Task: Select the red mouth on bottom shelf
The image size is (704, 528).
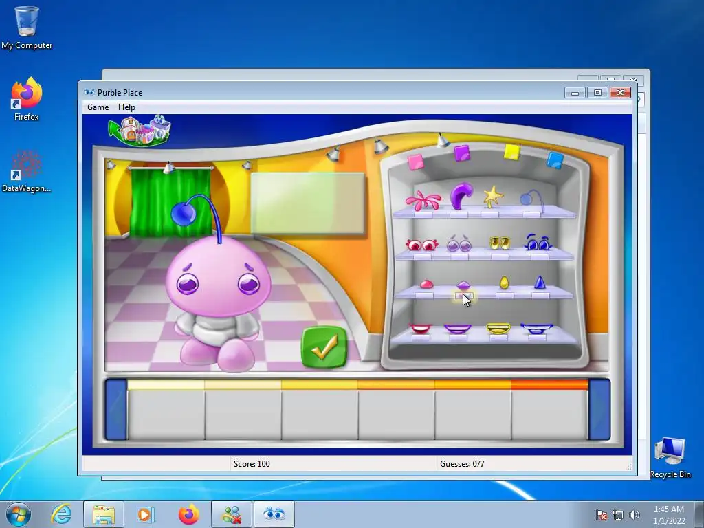Action: (421, 329)
